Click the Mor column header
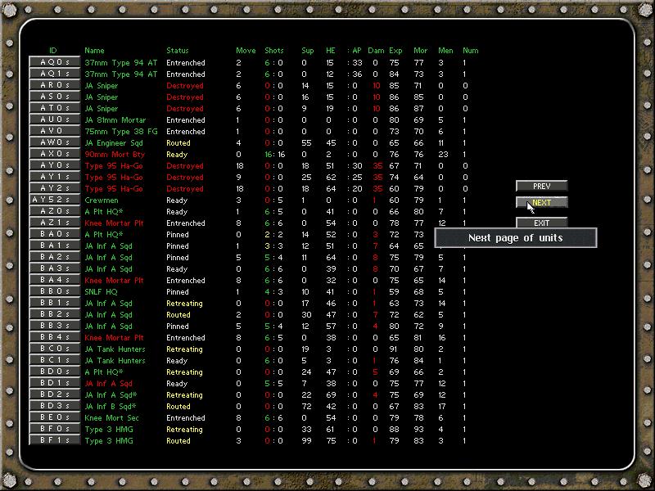Image resolution: width=655 pixels, height=491 pixels. [421, 51]
